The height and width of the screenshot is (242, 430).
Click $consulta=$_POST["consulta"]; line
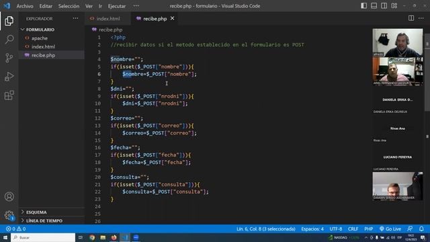165,192
